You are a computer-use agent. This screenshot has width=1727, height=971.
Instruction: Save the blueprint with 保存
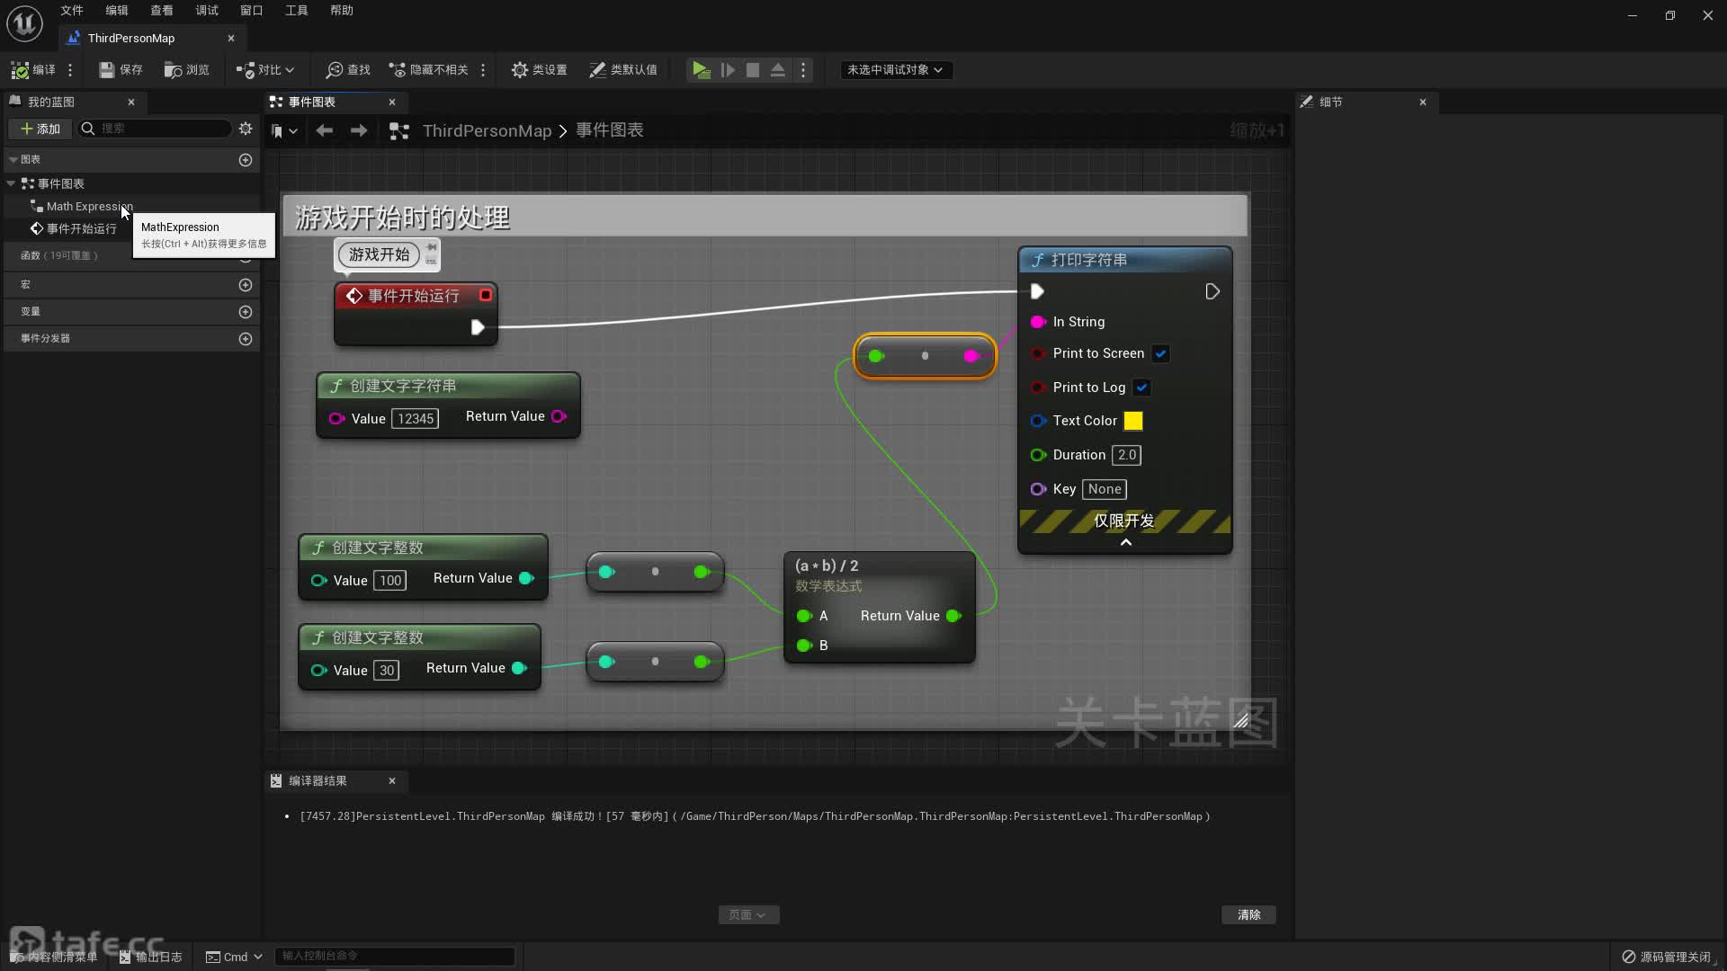(x=121, y=69)
